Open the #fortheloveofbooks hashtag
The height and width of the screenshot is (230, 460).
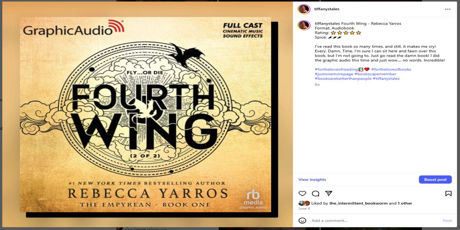coord(391,69)
